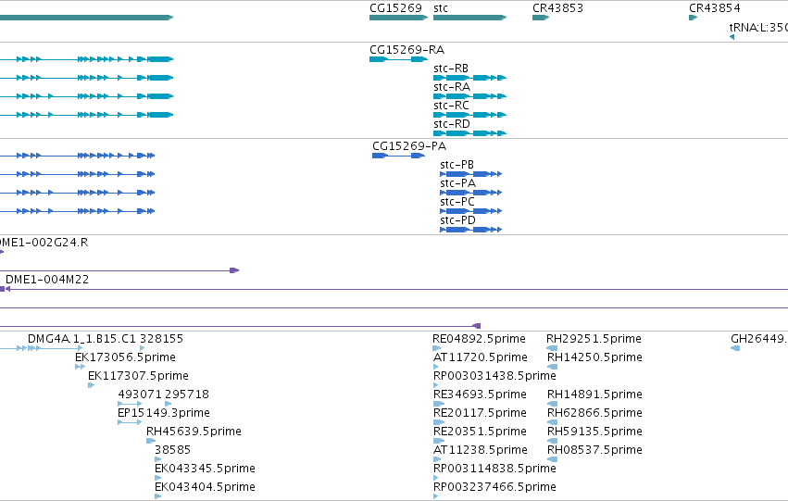Screen dimensions: 788x501
Task: Select the RP003237466.5prime EST
Action: [435, 496]
